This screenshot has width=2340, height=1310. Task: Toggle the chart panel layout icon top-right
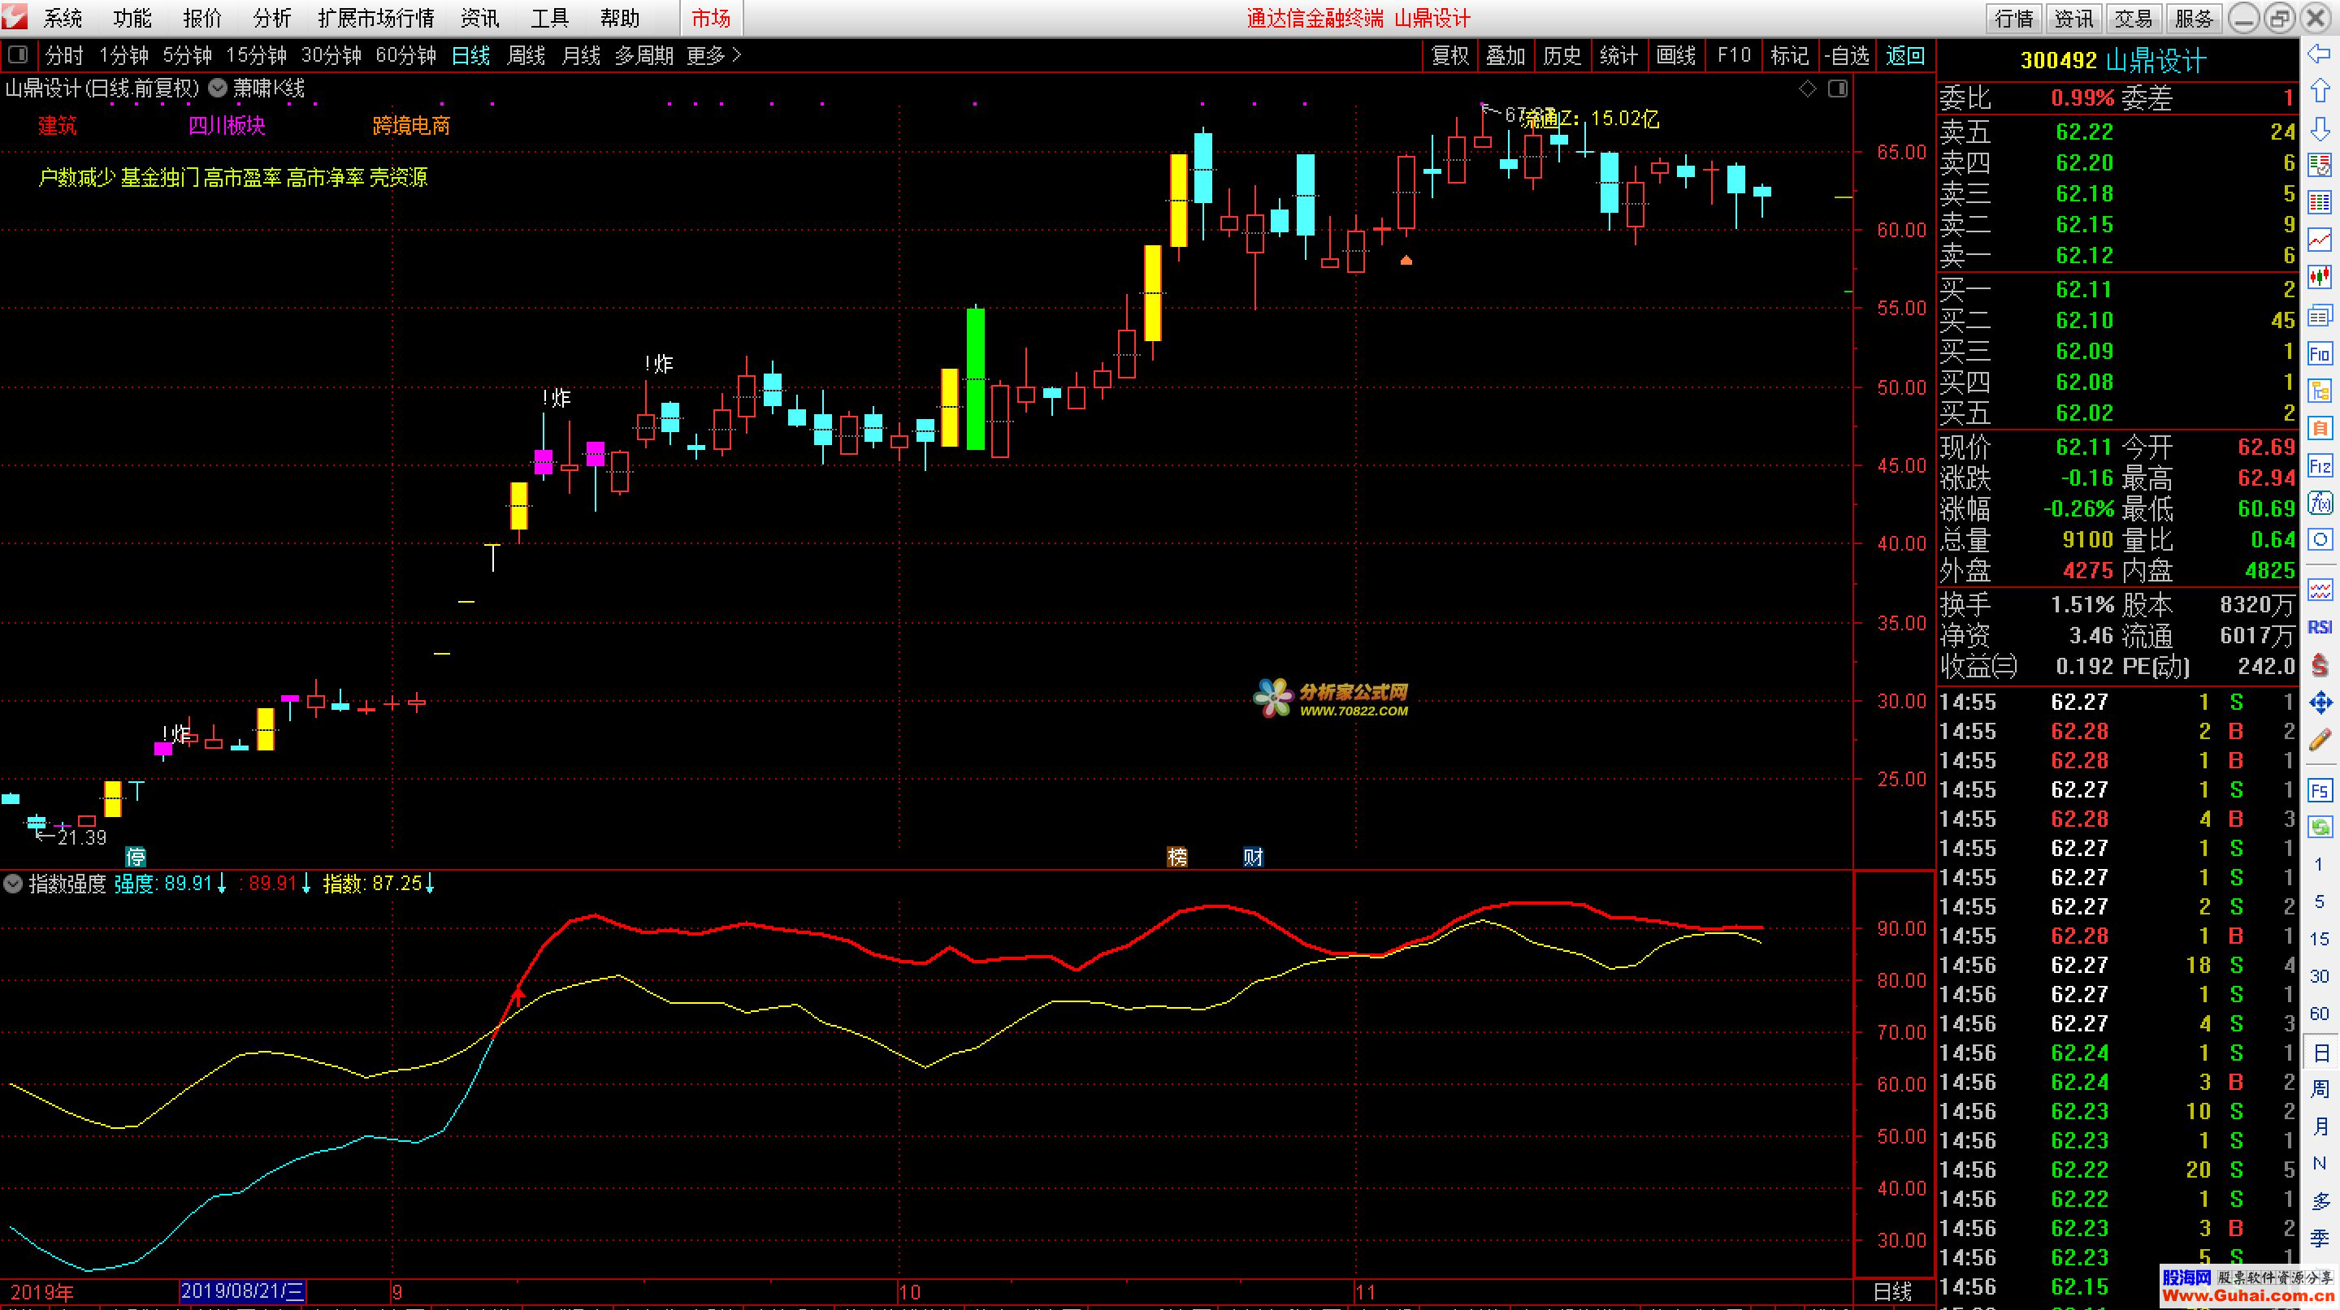[x=1838, y=89]
